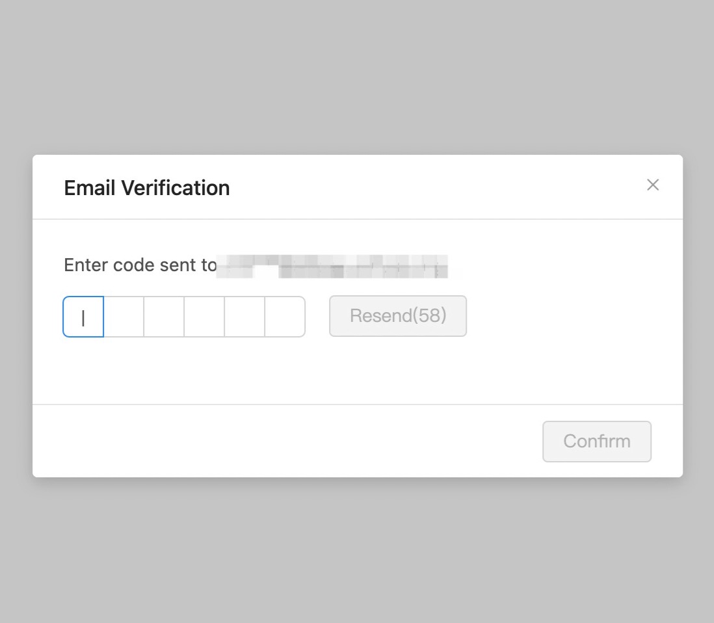Viewport: 714px width, 623px height.
Task: Click the Confirm button
Action: (x=597, y=442)
